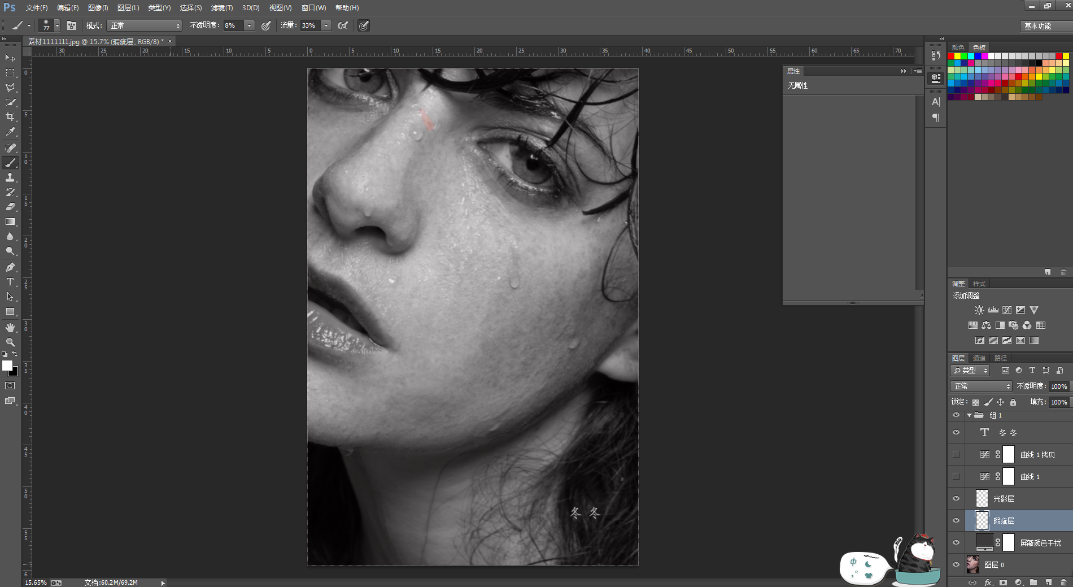1073x587 pixels.
Task: Select the Hand tool
Action: (10, 328)
